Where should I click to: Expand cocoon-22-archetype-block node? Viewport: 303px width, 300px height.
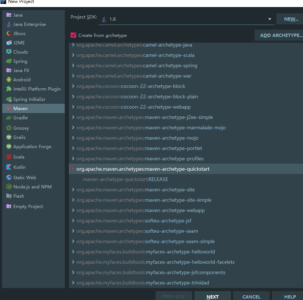(73, 86)
